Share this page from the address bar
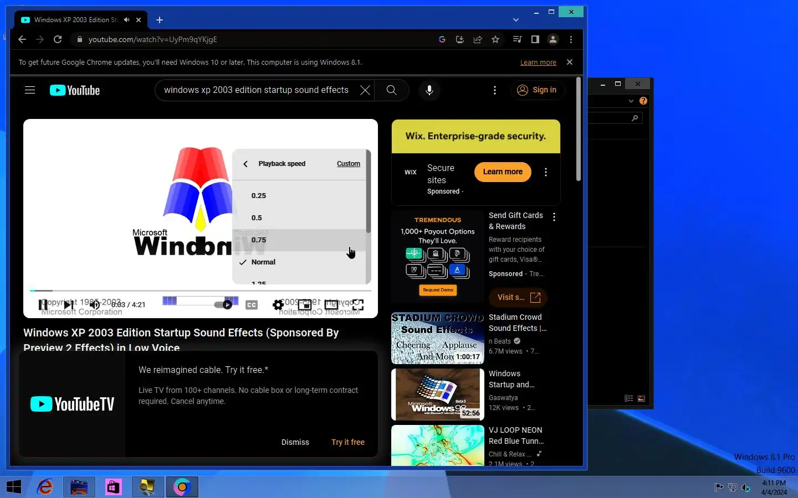 [478, 39]
